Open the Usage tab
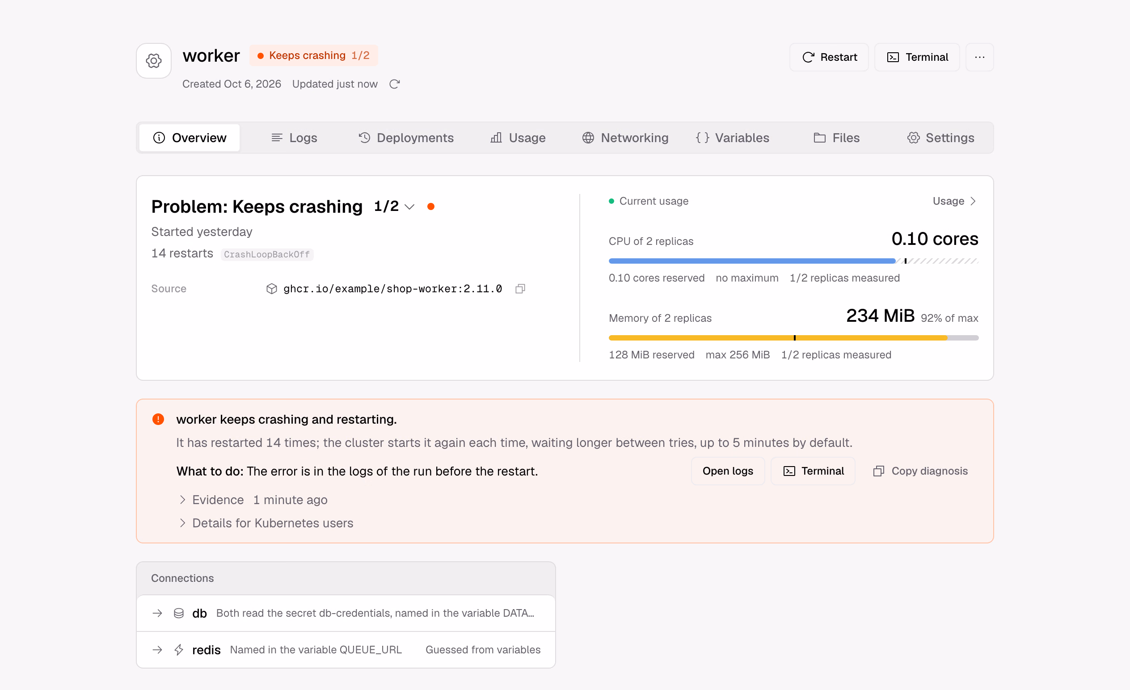This screenshot has width=1130, height=690. tap(518, 138)
